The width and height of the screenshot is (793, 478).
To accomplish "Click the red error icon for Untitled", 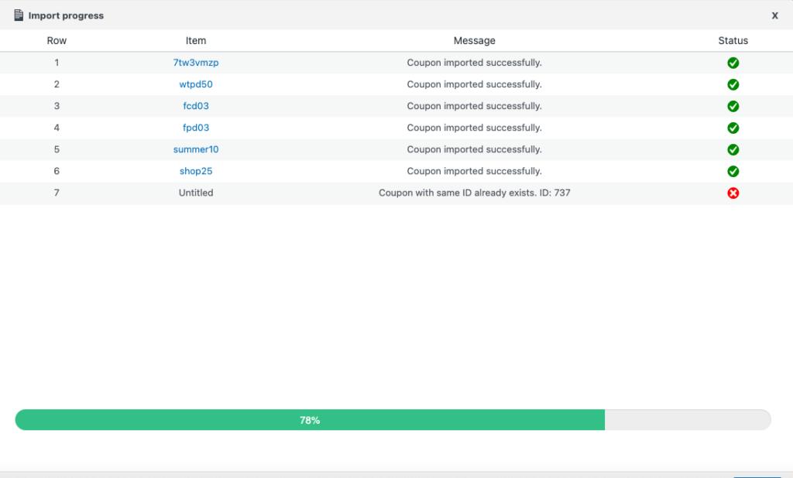I will 733,193.
